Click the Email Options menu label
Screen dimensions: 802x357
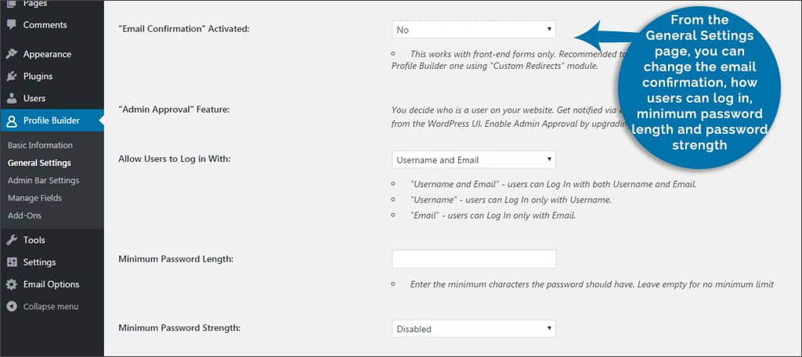click(51, 284)
